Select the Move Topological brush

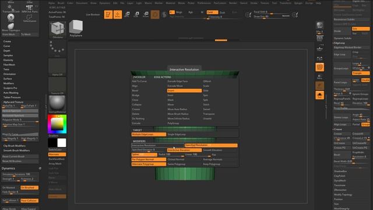pyautogui.click(x=10, y=27)
